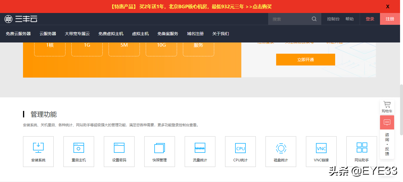
Task: Open the 云服务器 menu item
Action: [48, 34]
